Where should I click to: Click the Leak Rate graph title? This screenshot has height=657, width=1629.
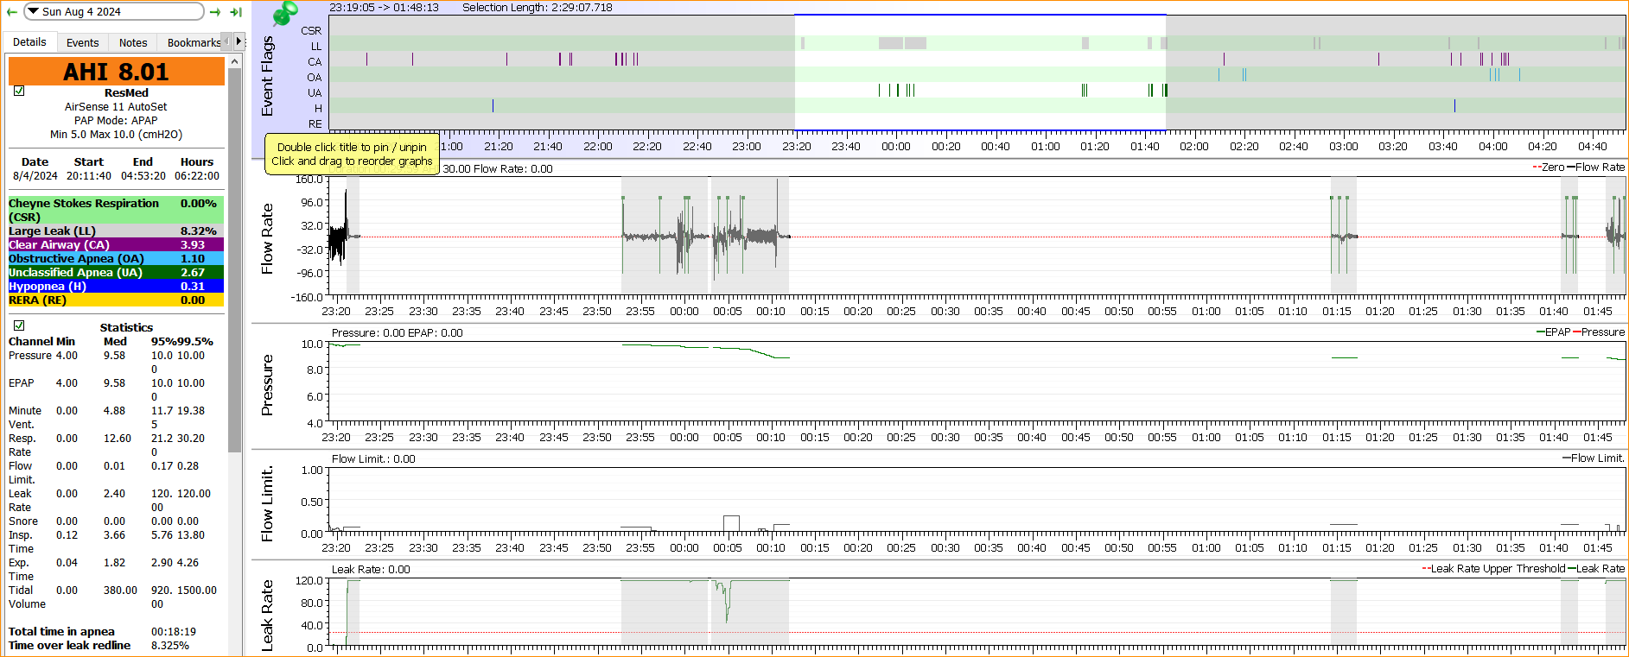click(267, 615)
